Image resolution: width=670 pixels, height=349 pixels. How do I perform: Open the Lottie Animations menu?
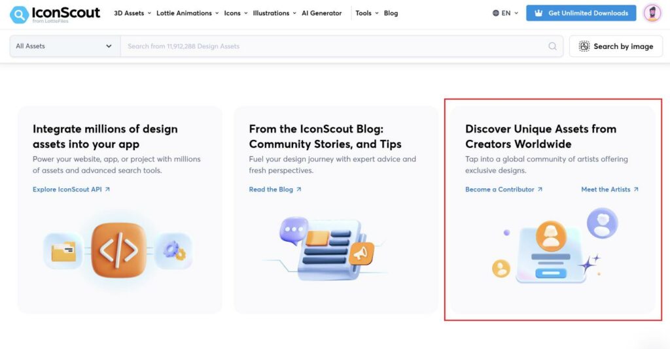188,13
